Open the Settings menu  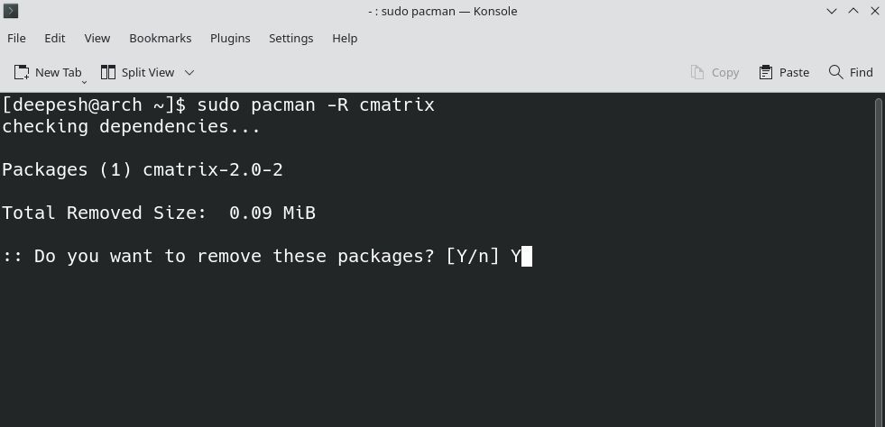pos(290,38)
